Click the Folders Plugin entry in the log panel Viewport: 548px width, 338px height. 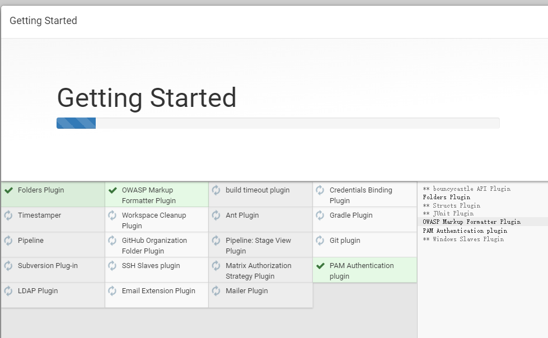pos(446,197)
